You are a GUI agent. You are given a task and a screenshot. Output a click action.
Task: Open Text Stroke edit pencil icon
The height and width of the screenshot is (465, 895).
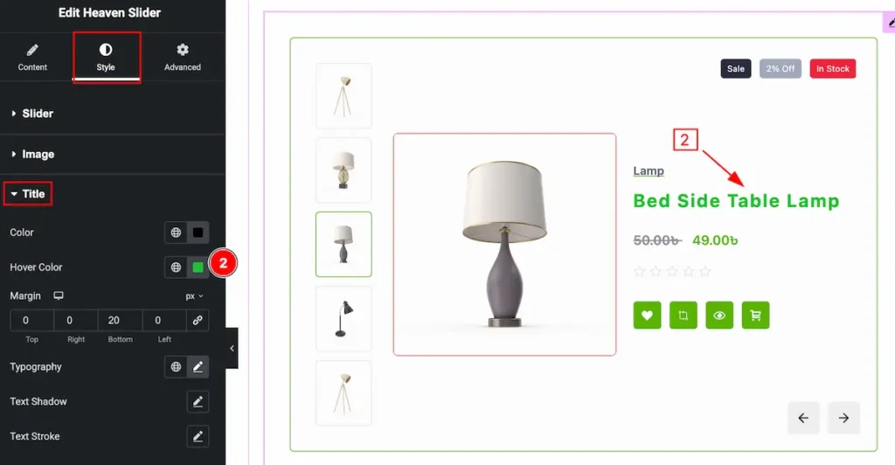click(198, 436)
